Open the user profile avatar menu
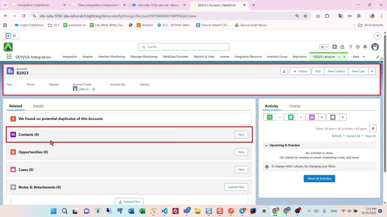Screen dimensions: 387x217 pos(375,47)
